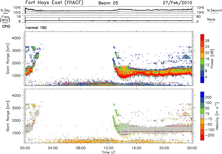Pick the blue top Velocity colorbar segment

point(202,95)
